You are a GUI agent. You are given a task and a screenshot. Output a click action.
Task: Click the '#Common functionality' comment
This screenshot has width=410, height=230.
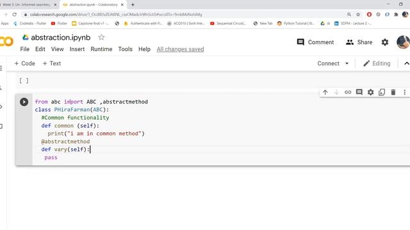coord(75,118)
